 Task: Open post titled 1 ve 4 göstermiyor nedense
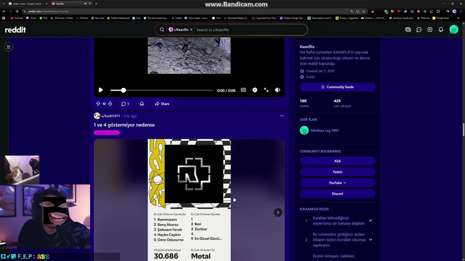pos(124,125)
